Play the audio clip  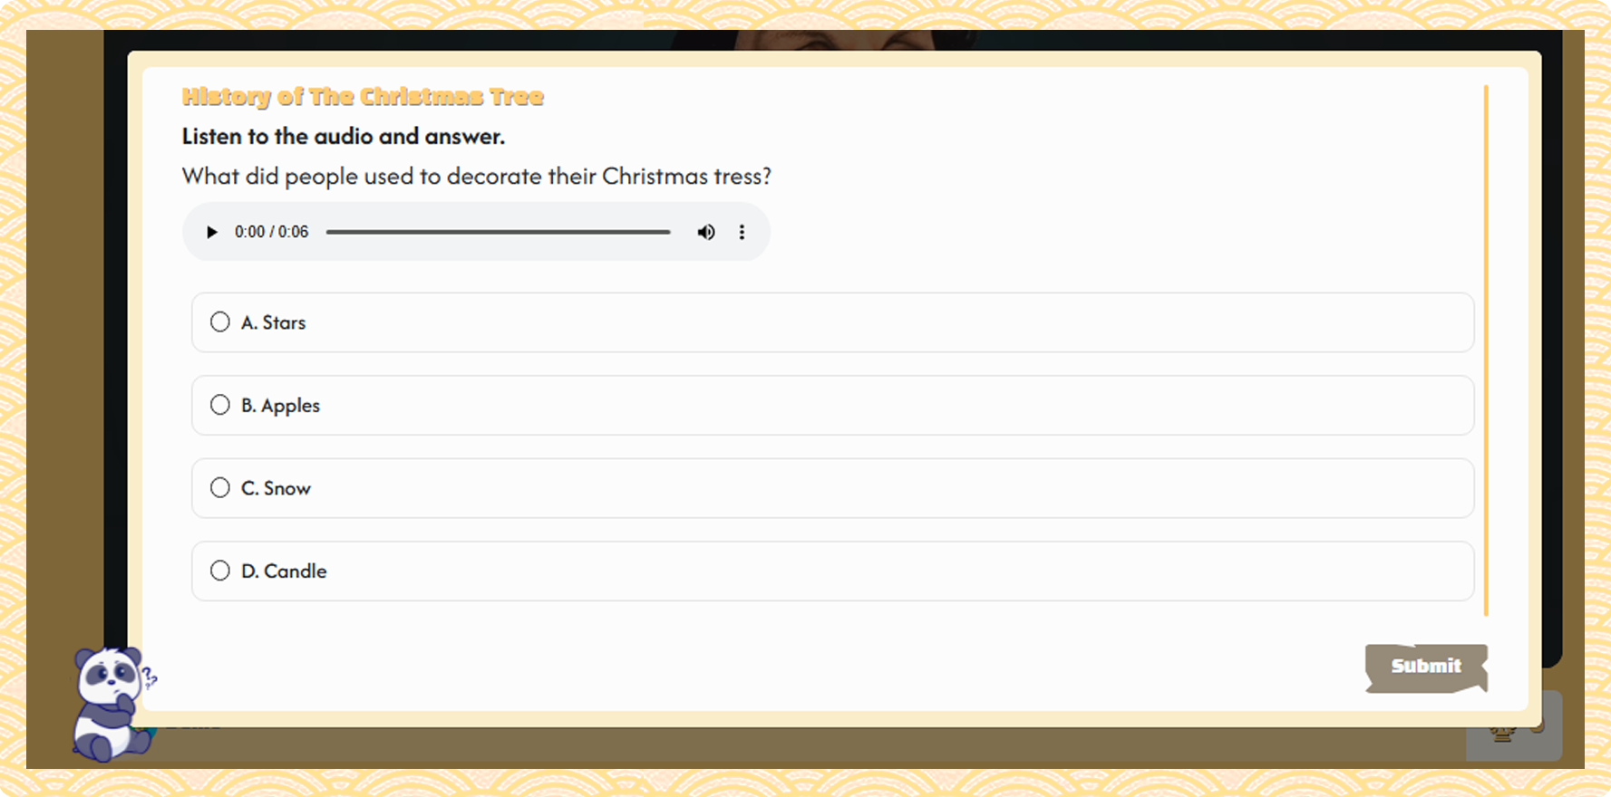(212, 232)
